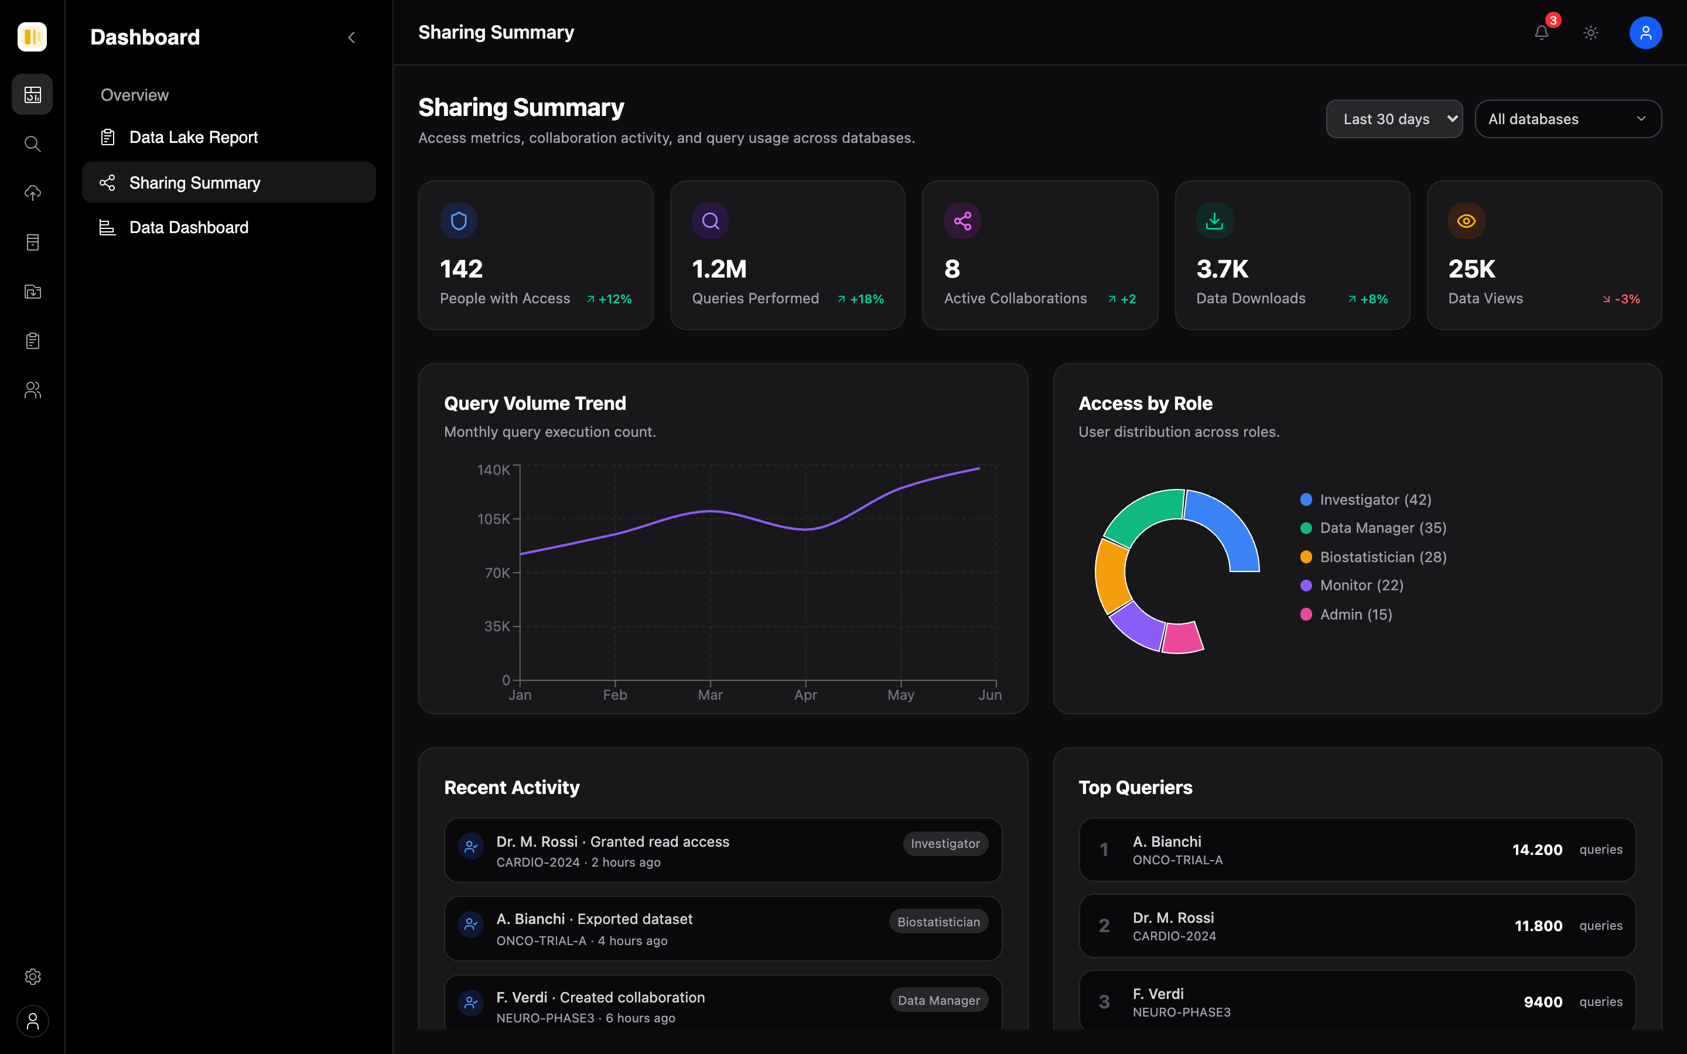This screenshot has height=1054, width=1687.
Task: Click the Overview section label
Action: (x=135, y=95)
